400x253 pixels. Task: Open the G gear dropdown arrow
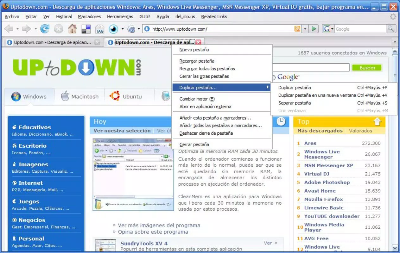[x=139, y=29]
